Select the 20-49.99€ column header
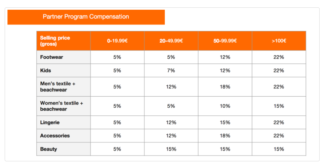The height and width of the screenshot is (165, 324). [x=171, y=41]
